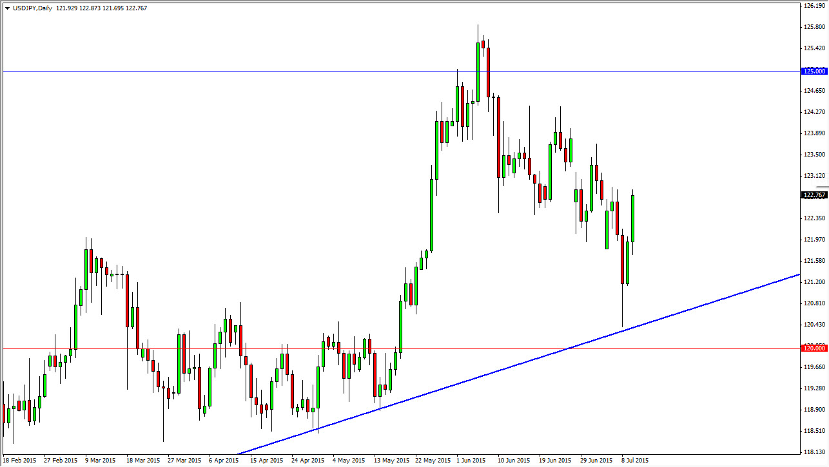The image size is (829, 467).
Task: Click the 1 Jun 2015 date label
Action: pyautogui.click(x=471, y=461)
